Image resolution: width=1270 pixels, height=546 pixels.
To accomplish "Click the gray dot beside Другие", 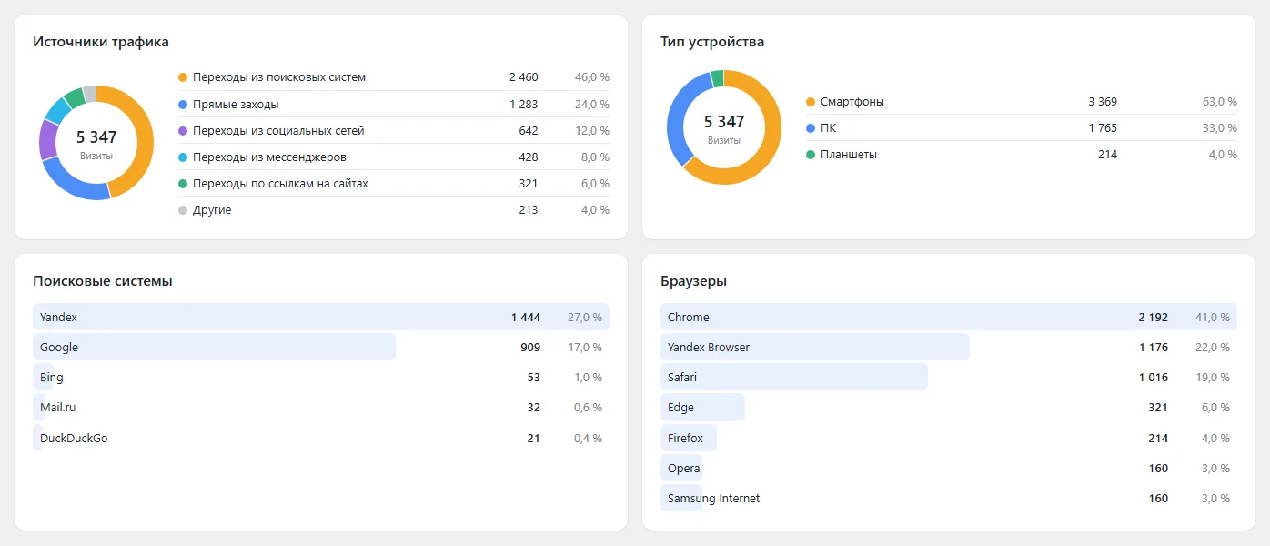I will click(183, 210).
